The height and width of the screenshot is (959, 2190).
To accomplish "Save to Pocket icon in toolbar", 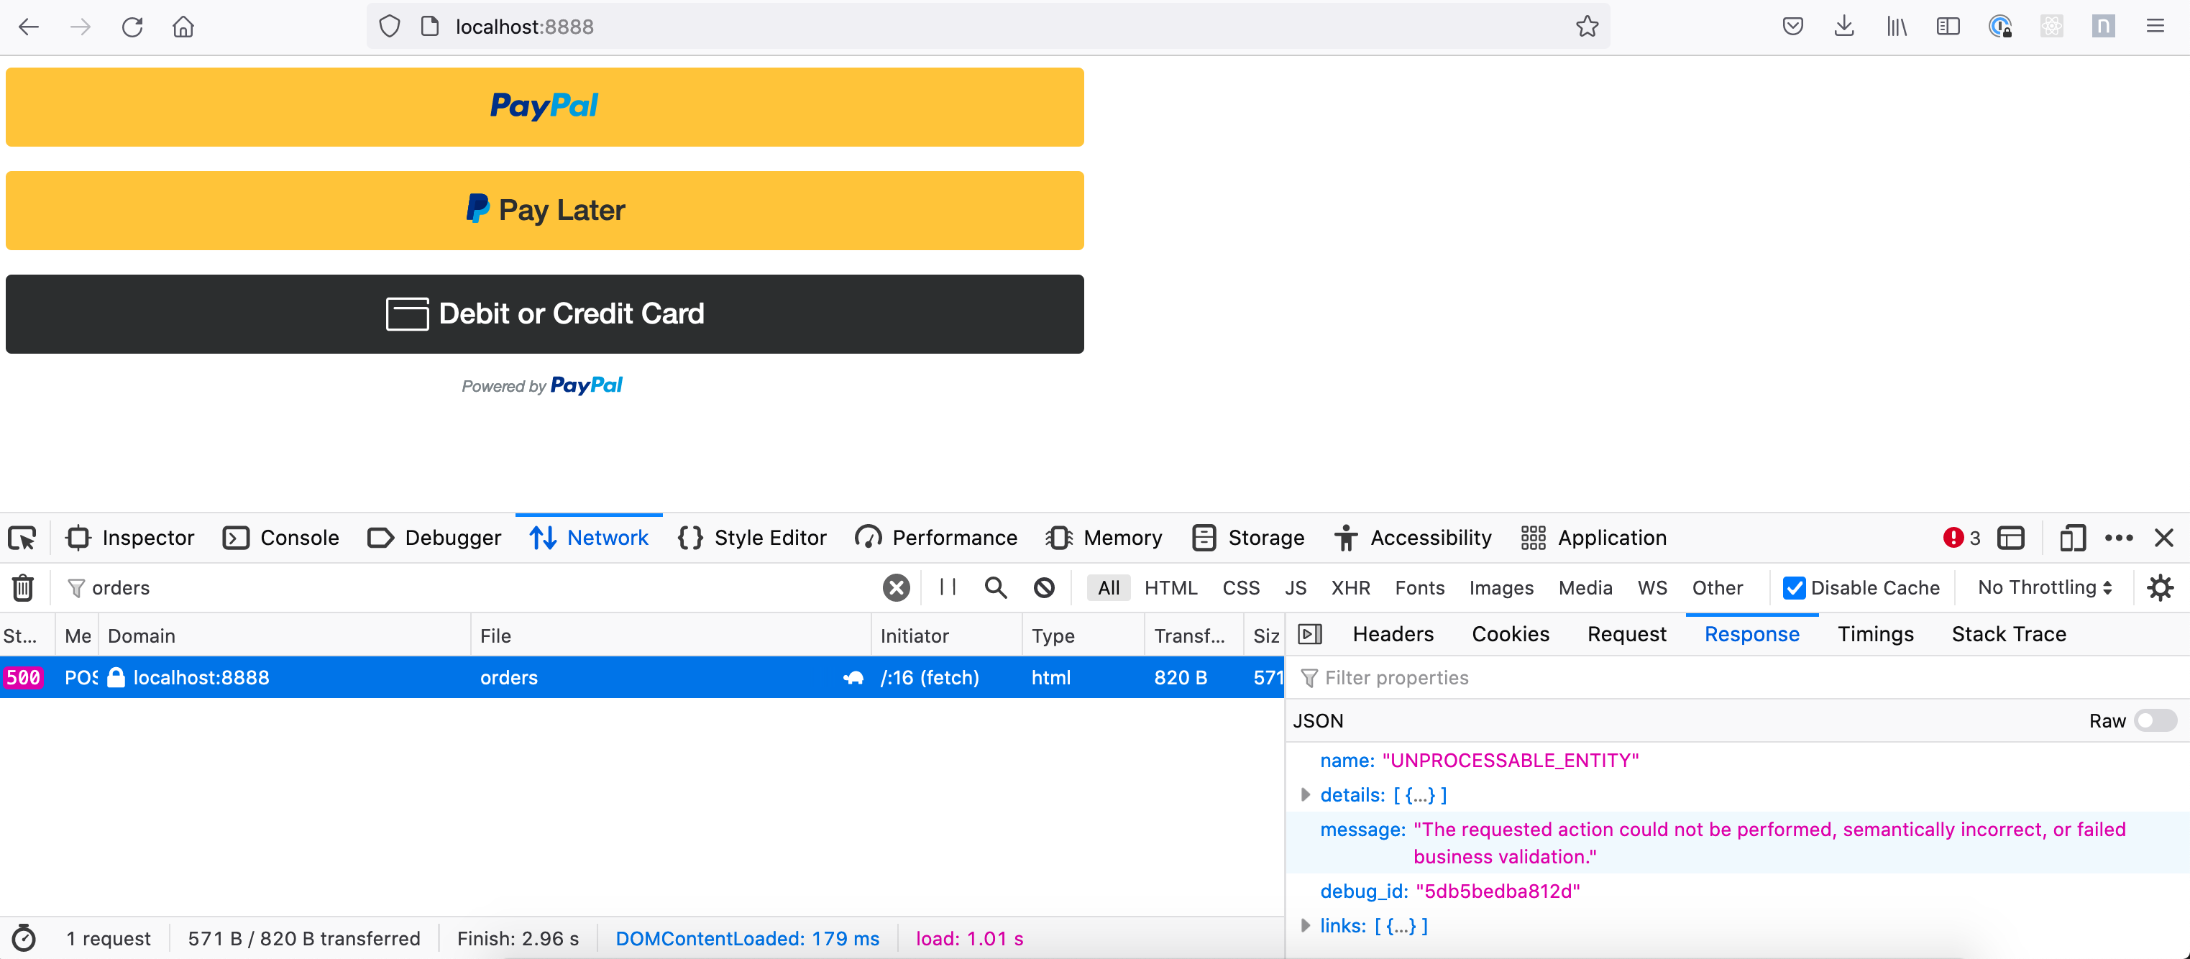I will click(1793, 27).
